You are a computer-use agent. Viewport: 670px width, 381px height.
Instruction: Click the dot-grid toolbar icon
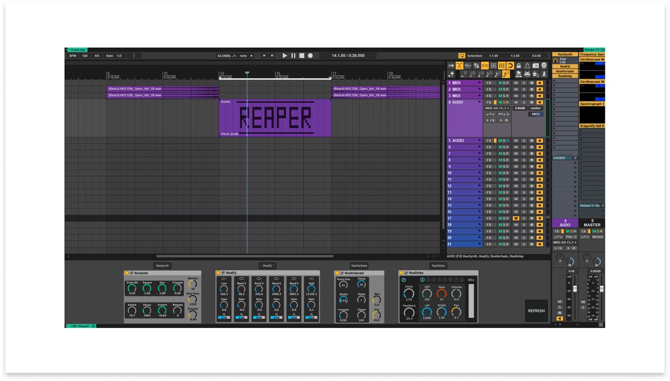494,66
